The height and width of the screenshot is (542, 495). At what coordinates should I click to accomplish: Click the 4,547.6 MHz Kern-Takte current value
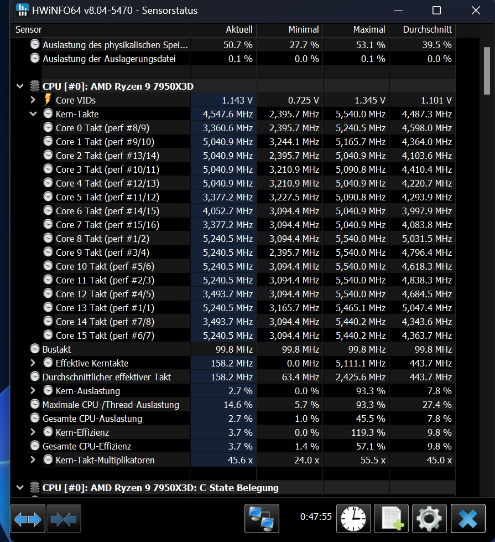[x=228, y=114]
